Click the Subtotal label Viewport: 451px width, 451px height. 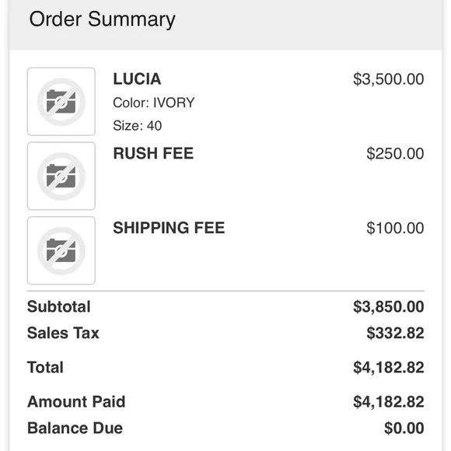59,306
